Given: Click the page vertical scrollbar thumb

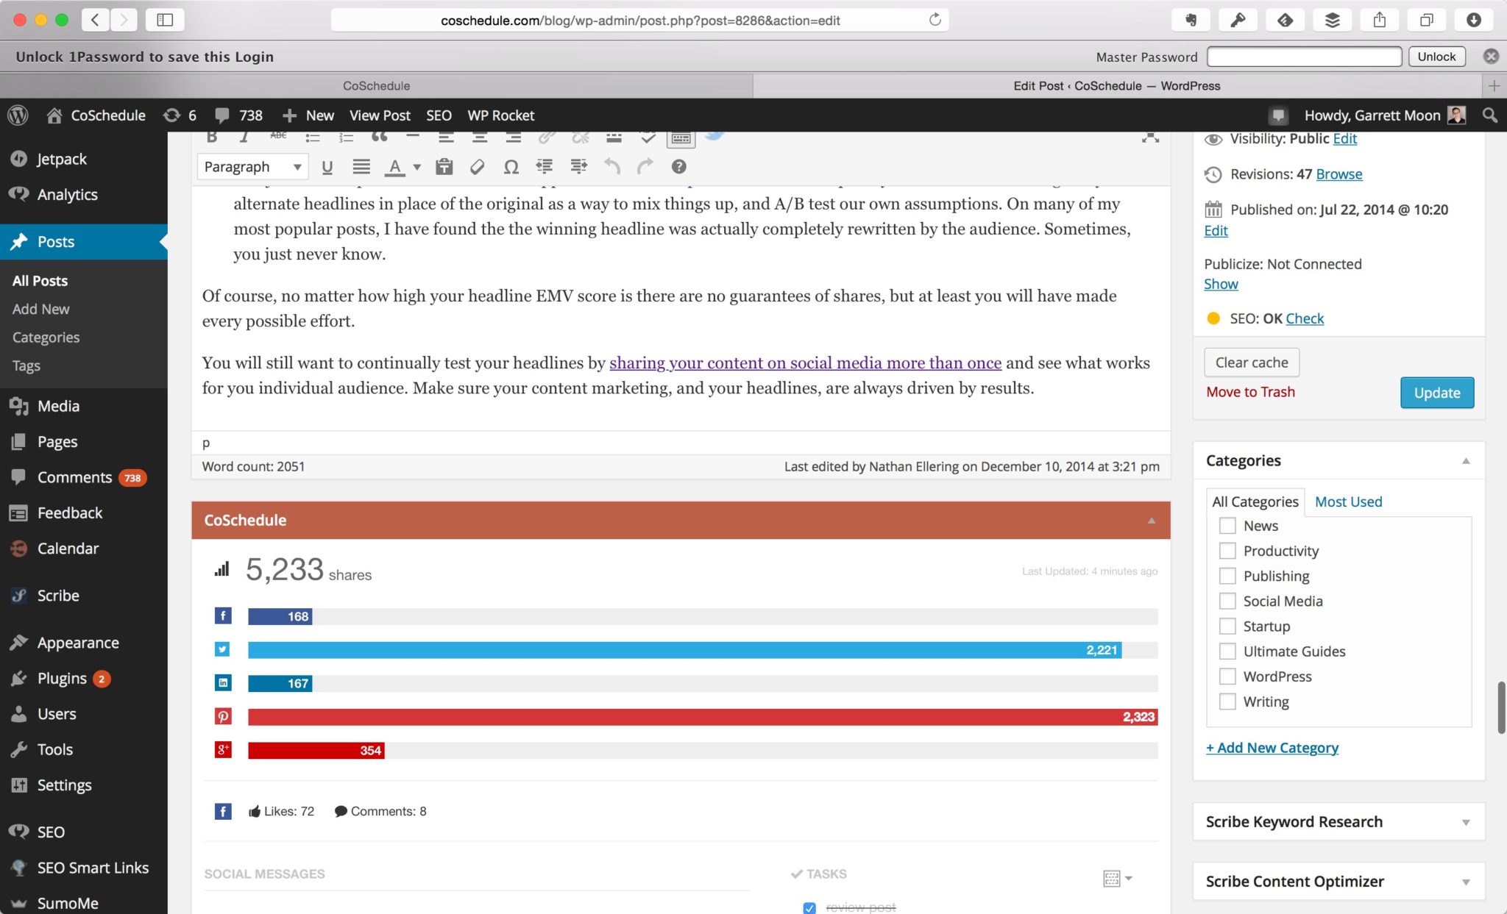Looking at the screenshot, I should tap(1501, 707).
